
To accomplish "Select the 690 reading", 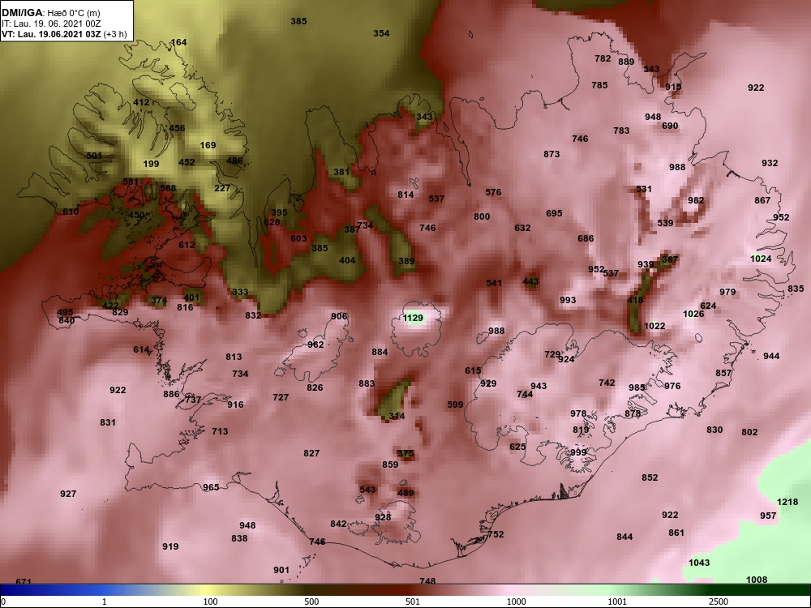I will click(670, 126).
